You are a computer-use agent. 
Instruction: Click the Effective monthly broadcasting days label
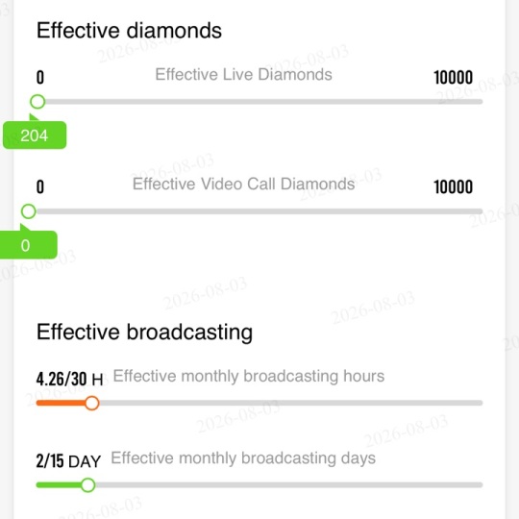243,458
